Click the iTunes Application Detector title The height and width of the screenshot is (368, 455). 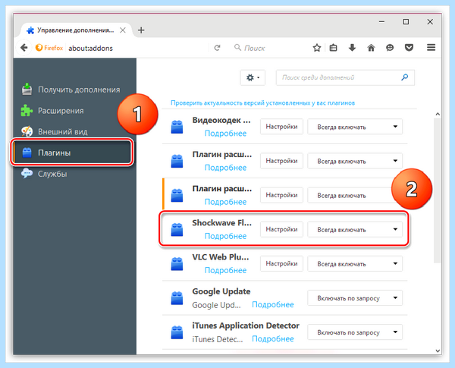pos(246,326)
